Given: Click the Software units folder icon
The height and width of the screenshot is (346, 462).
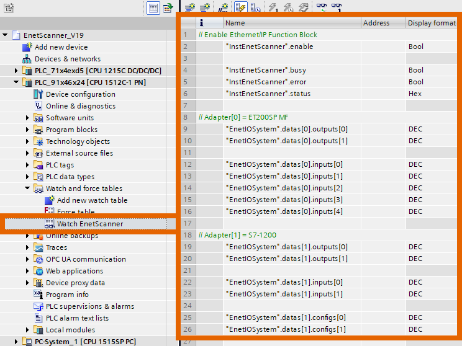Looking at the screenshot, I should click(38, 118).
